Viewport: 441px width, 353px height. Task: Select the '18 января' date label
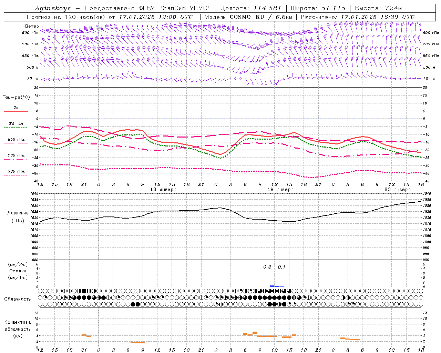pos(163,190)
